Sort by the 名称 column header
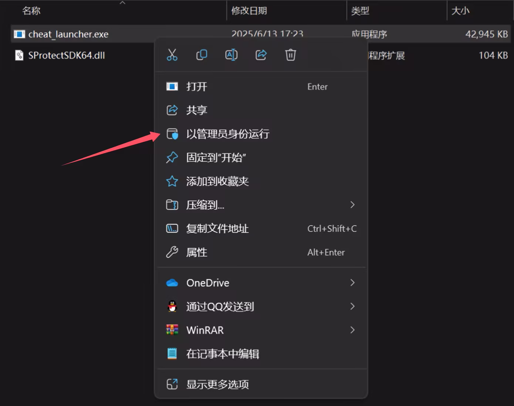 click(x=31, y=11)
